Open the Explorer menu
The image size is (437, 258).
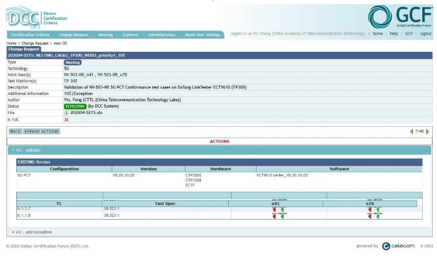[x=131, y=35]
